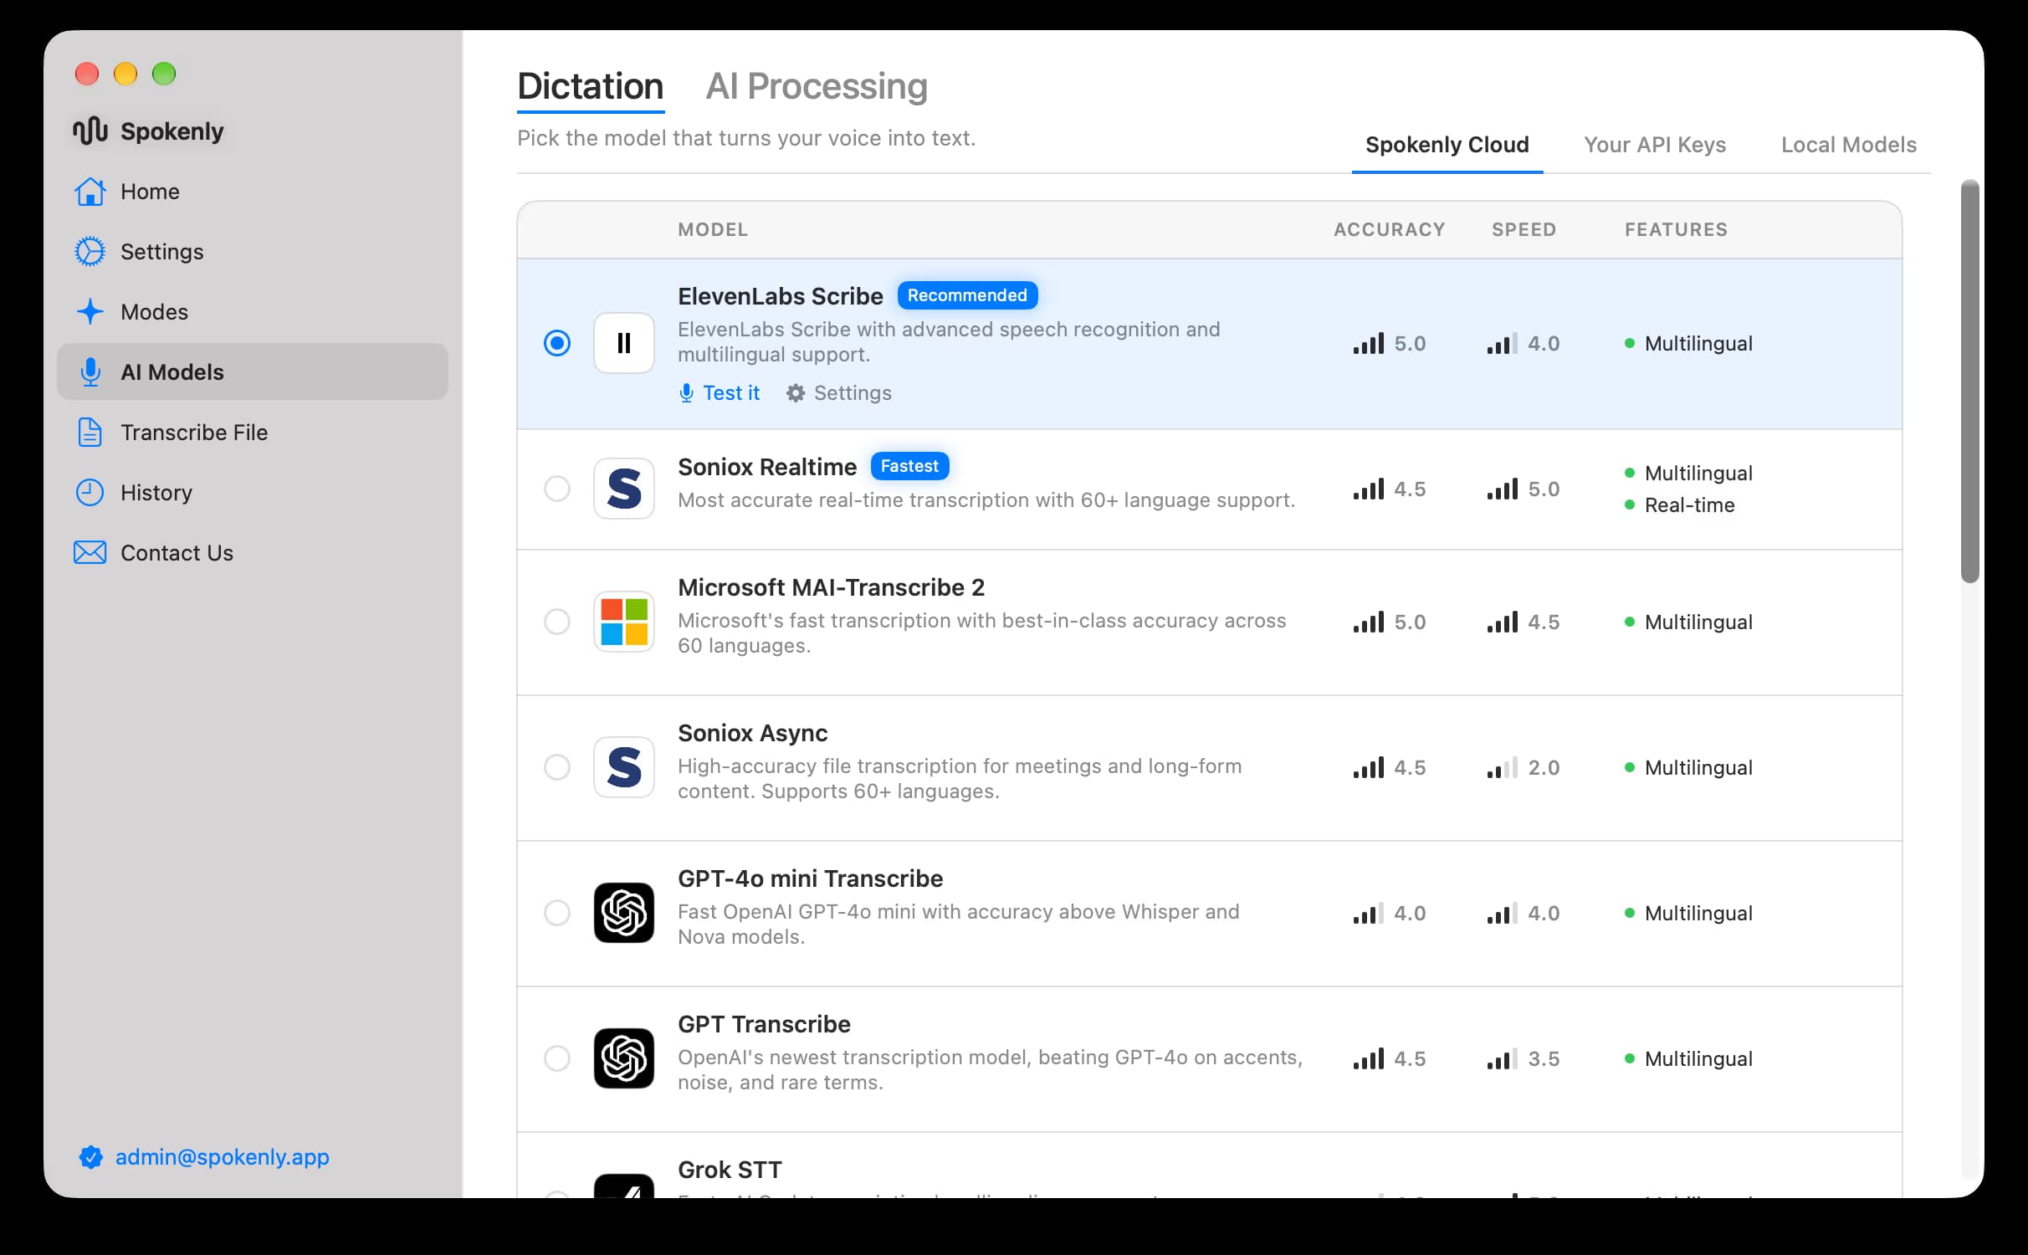Click the Grok STT model title
This screenshot has height=1255, width=2028.
pos(730,1170)
